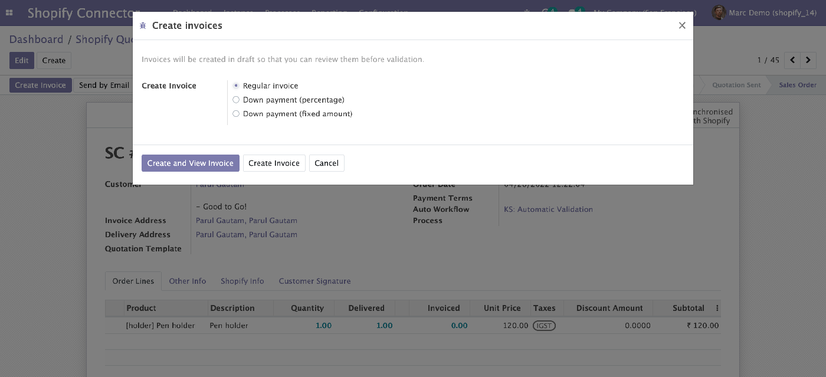
Task: Click background Create Invoice button near Send by Email
Action: point(41,85)
